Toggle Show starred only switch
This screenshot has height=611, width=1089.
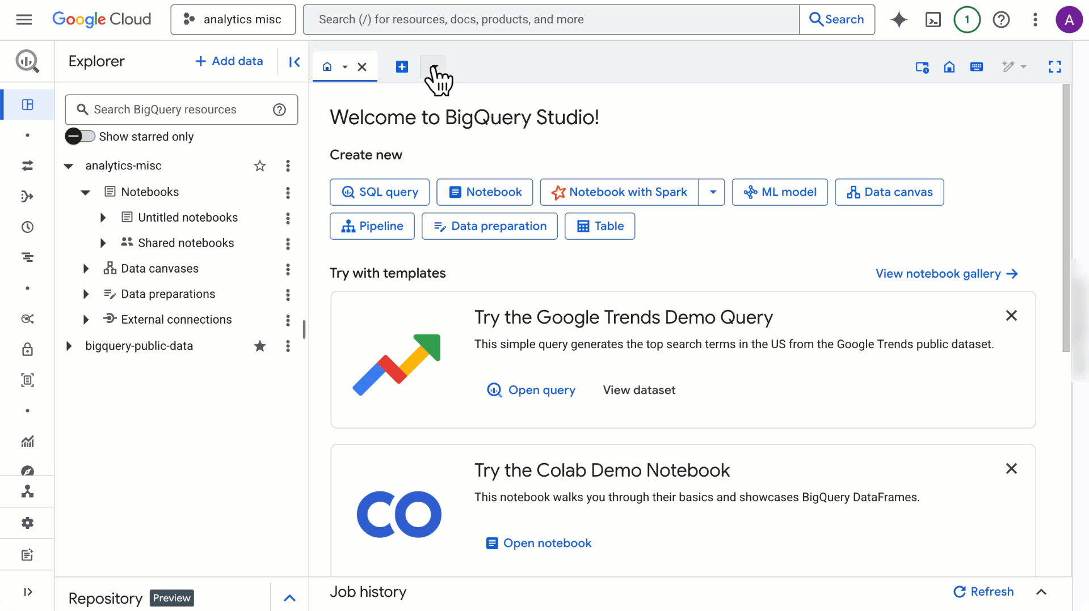coord(80,137)
